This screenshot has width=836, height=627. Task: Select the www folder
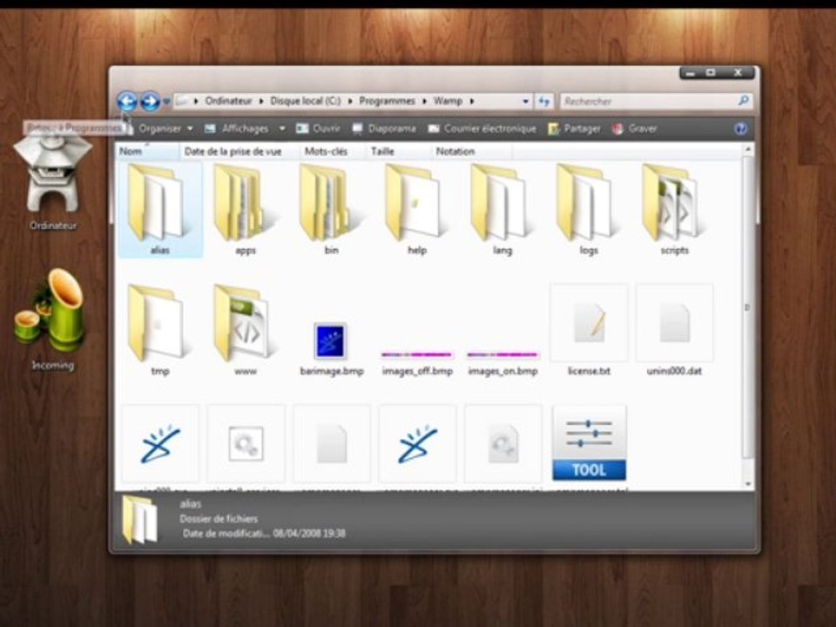246,330
